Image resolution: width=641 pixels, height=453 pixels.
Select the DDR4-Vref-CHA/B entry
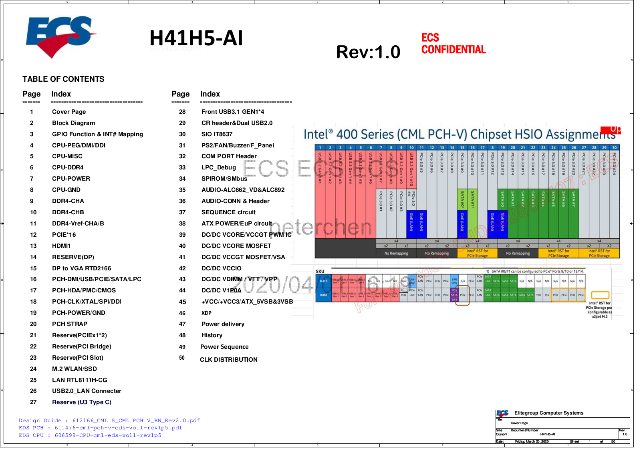coord(78,223)
